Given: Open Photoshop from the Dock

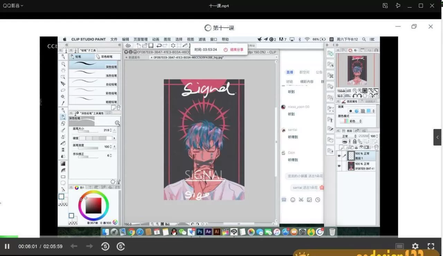Looking at the screenshot, I should tap(200, 232).
